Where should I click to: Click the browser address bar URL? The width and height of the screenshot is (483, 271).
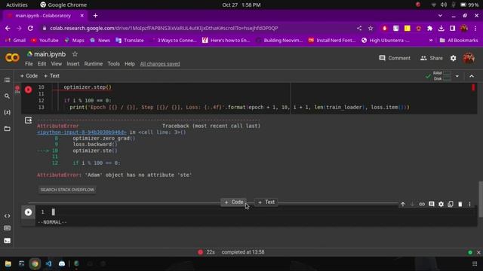tap(164, 29)
